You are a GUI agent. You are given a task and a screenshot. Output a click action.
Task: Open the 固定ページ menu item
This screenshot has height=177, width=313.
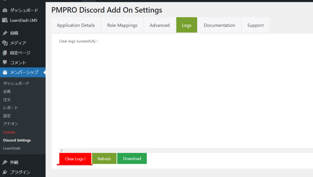point(23,53)
